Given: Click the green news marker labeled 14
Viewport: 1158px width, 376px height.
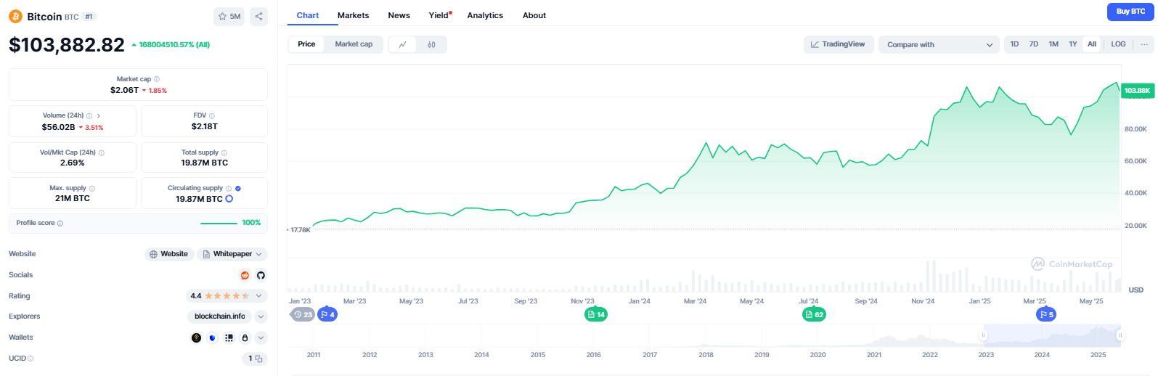Looking at the screenshot, I should click(596, 315).
